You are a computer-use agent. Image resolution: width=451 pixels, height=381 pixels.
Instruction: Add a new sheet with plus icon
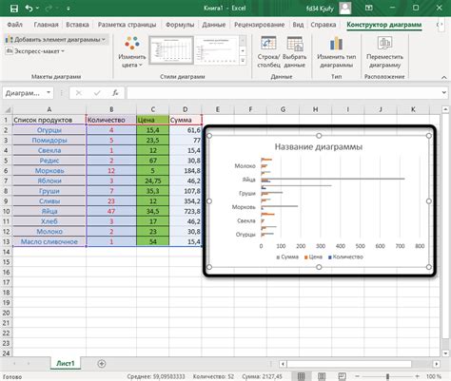[102, 364]
